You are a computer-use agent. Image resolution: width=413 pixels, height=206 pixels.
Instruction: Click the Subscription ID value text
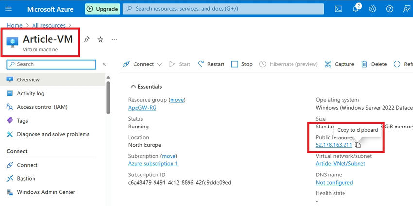[x=180, y=183]
